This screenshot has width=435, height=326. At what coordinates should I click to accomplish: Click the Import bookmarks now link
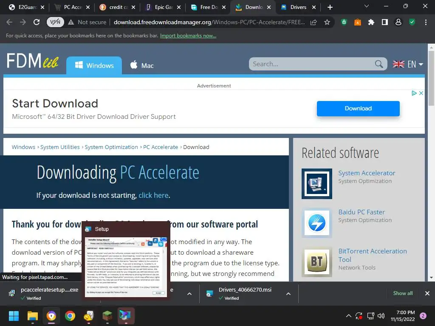pyautogui.click(x=188, y=36)
